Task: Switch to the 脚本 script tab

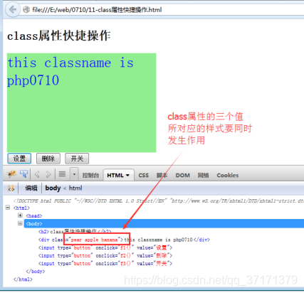Action: [x=162, y=176]
